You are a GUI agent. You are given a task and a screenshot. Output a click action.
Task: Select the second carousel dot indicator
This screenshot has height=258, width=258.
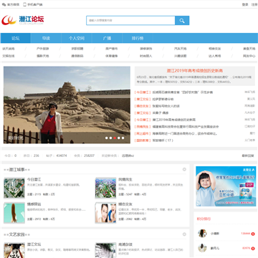(x=110, y=138)
